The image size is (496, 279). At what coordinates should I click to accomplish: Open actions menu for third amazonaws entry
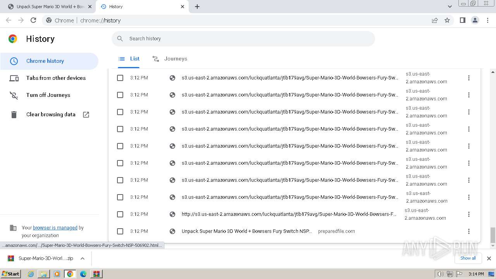click(x=468, y=112)
